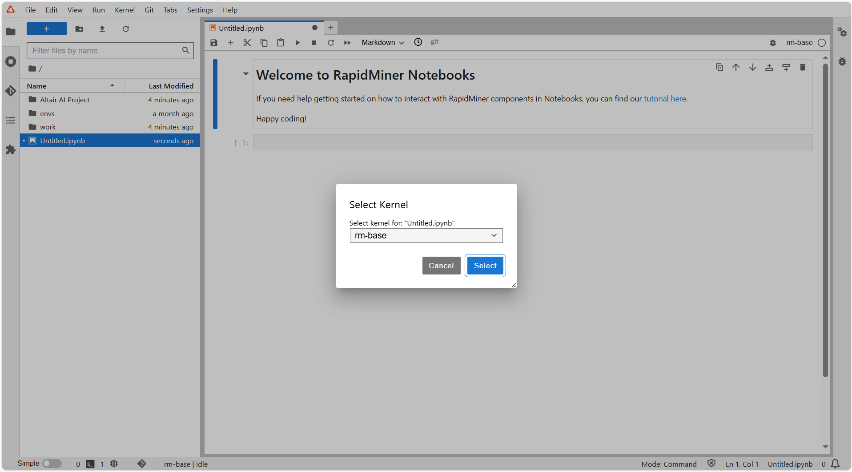Enable debugger bug icon in toolbar

pos(773,43)
